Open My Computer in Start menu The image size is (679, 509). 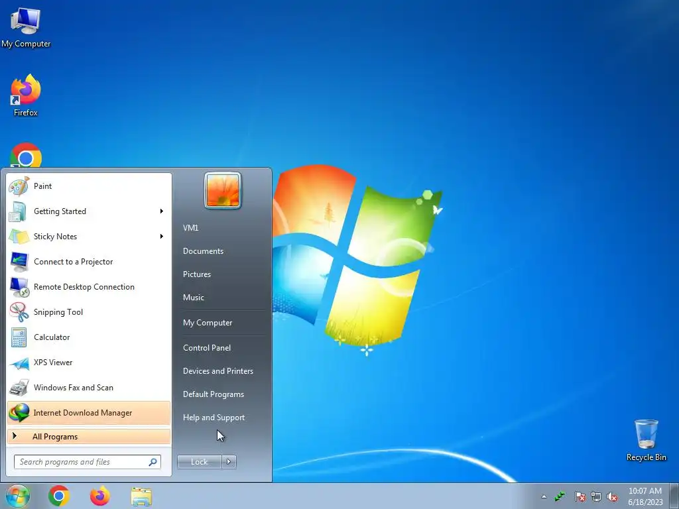coord(208,323)
